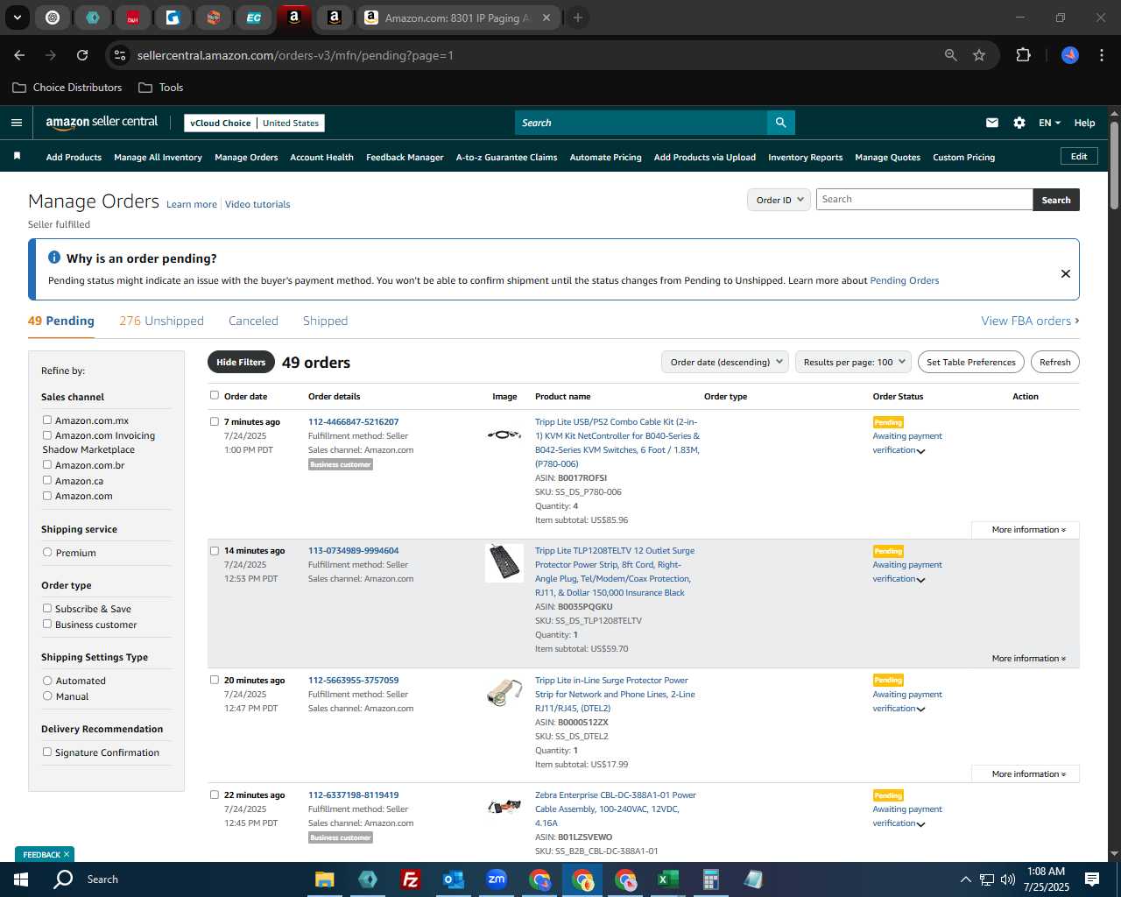Image resolution: width=1121 pixels, height=897 pixels.
Task: Open Order date (descending) sort dropdown
Action: pos(725,362)
